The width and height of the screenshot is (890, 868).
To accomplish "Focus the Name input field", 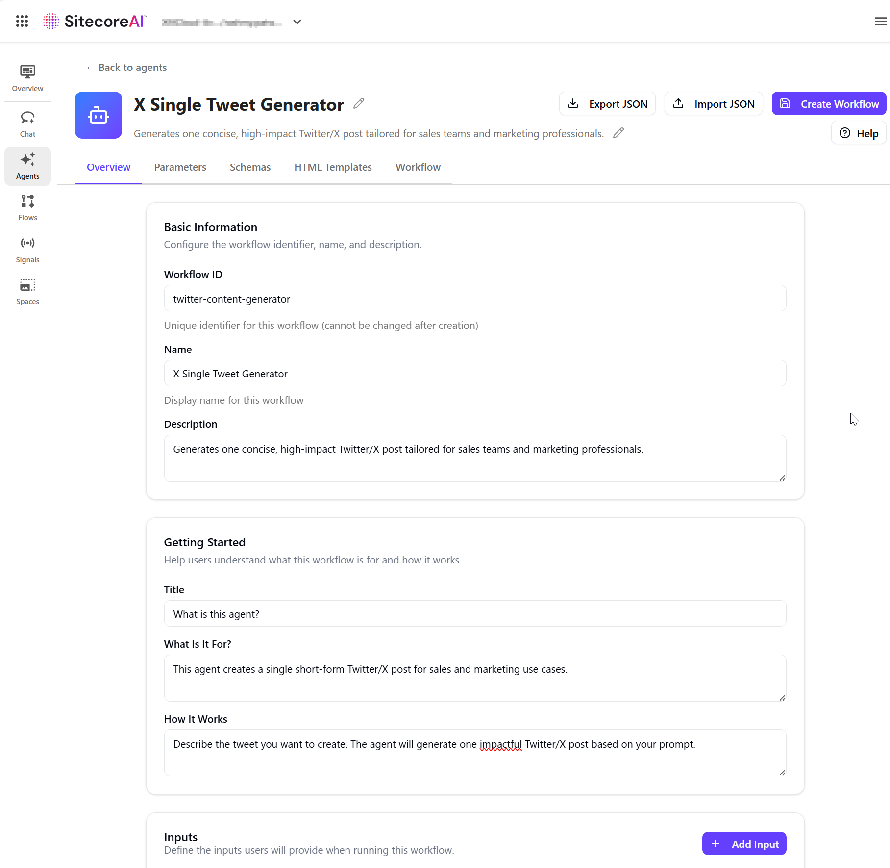I will [x=475, y=374].
